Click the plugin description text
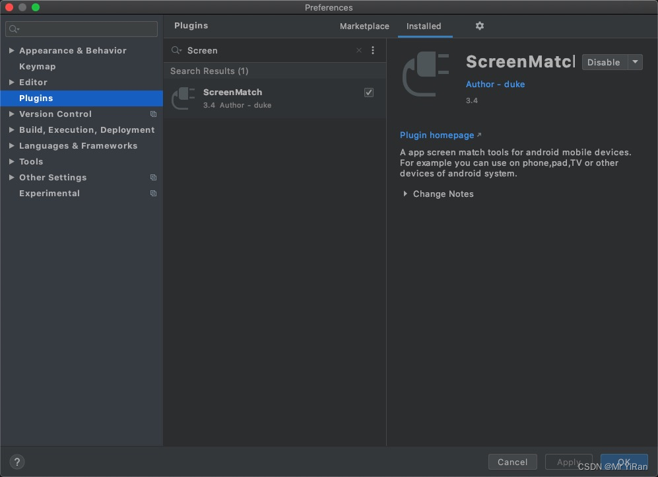Screen dimensions: 658x477 [x=515, y=163]
